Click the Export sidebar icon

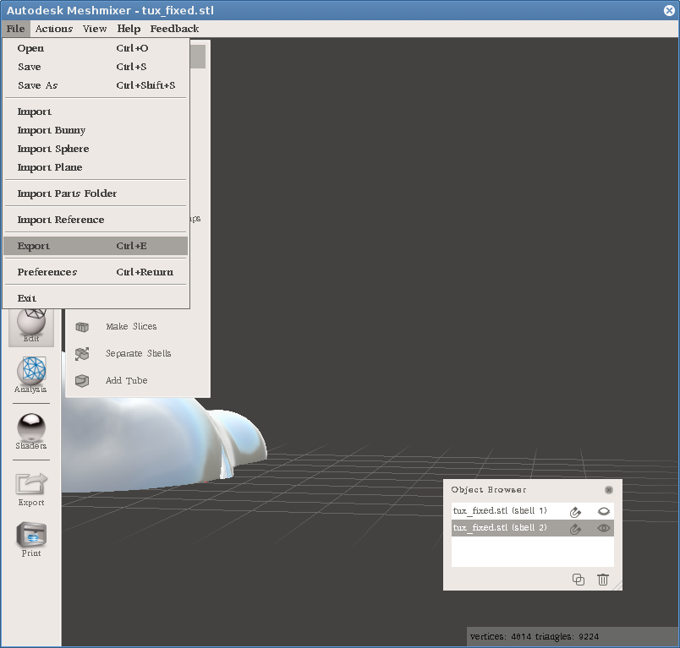pos(31,489)
